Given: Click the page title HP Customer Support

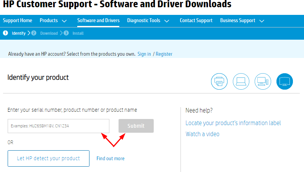Looking at the screenshot, I should 117,4.
